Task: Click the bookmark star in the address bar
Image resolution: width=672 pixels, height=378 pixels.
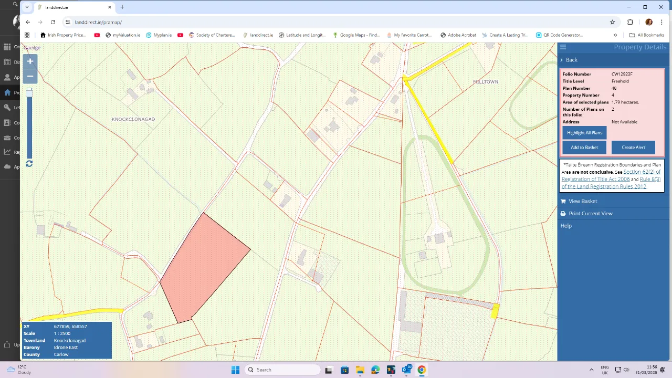Action: [613, 22]
